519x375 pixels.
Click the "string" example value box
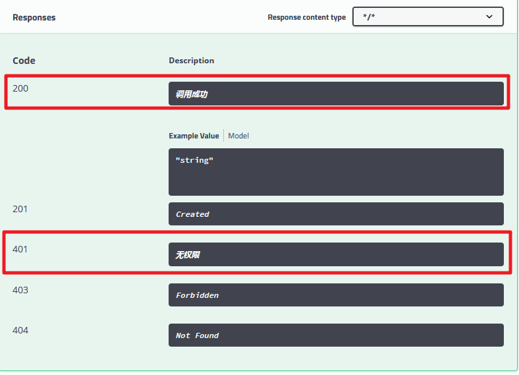336,172
